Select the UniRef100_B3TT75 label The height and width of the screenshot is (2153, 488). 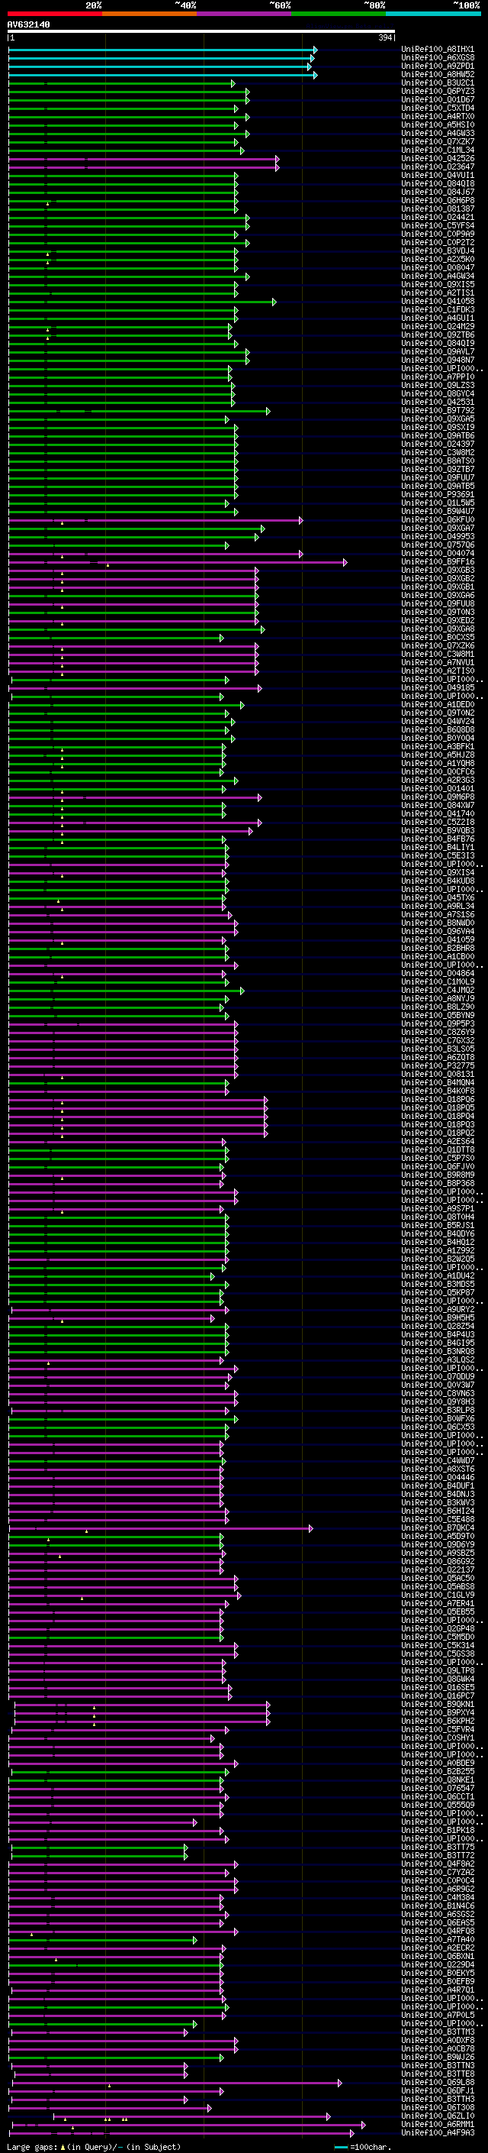[x=438, y=1847]
